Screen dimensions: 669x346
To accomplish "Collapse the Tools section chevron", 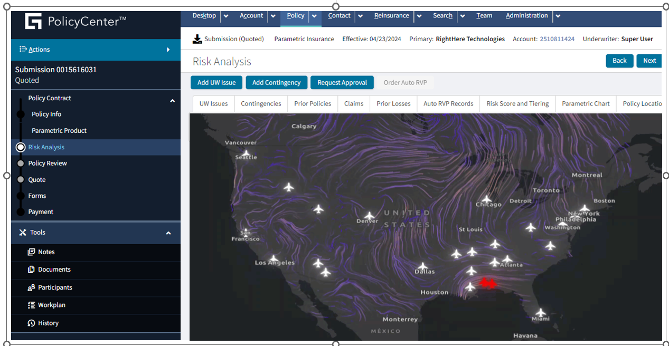I will pos(168,233).
